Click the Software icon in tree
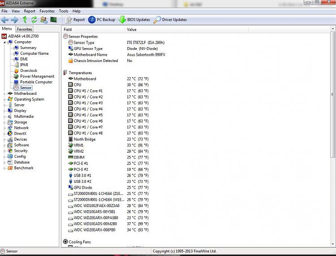This screenshot has width=336, height=256. click(10, 145)
